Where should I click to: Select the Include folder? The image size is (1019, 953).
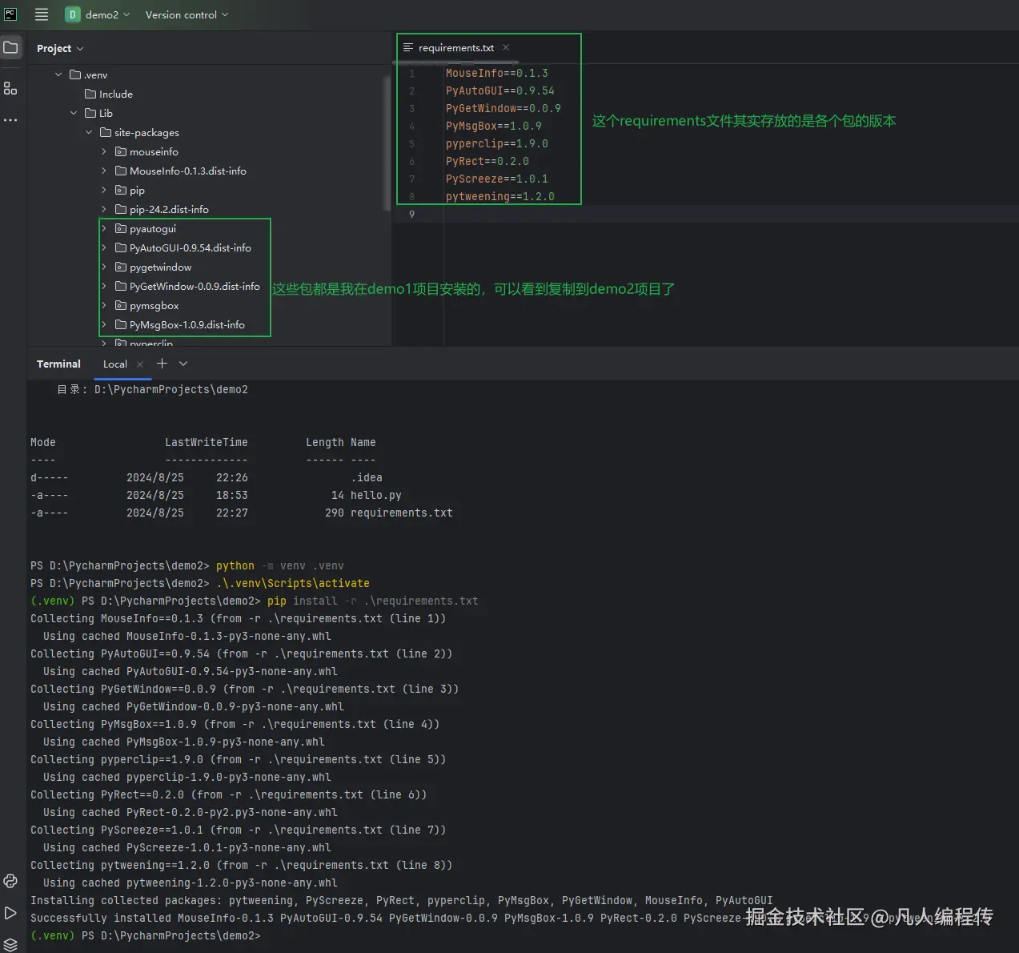109,94
